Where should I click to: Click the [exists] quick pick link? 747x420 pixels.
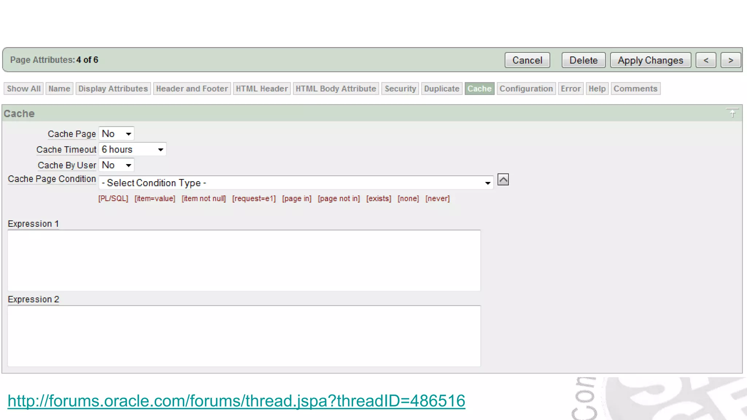tap(379, 199)
